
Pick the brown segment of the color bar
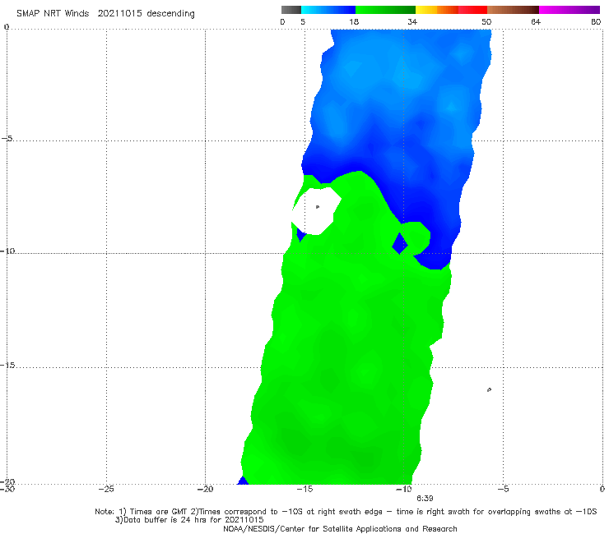coord(513,10)
